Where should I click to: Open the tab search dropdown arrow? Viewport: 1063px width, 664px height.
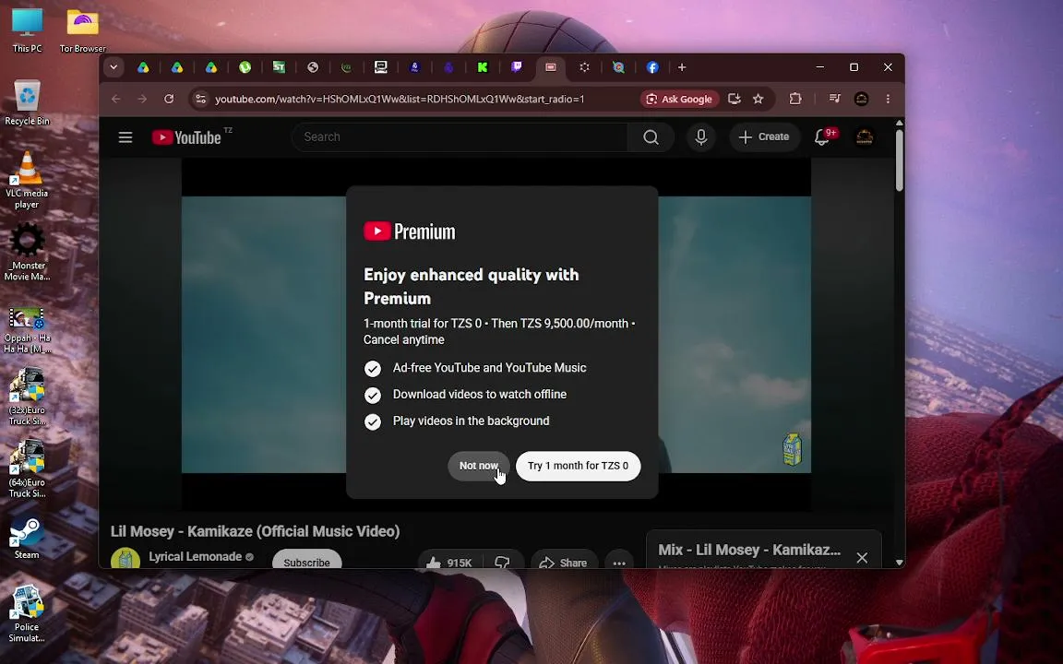(113, 67)
